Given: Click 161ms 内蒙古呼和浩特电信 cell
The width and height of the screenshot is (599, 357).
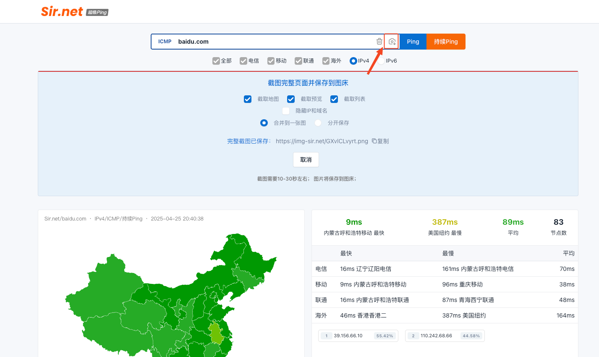Looking at the screenshot, I should tap(478, 269).
